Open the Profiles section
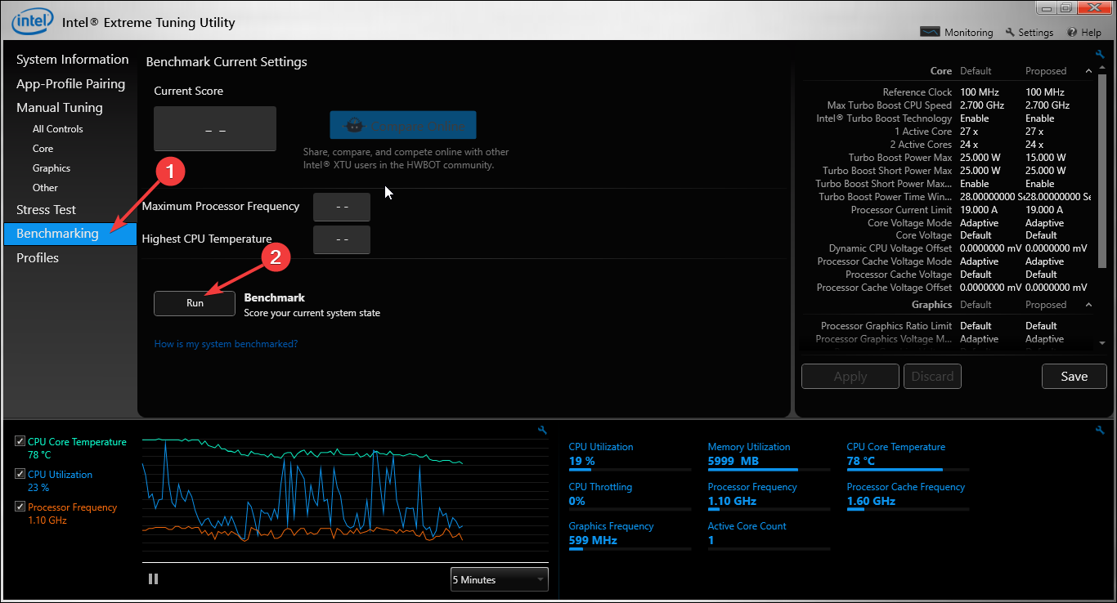 37,257
